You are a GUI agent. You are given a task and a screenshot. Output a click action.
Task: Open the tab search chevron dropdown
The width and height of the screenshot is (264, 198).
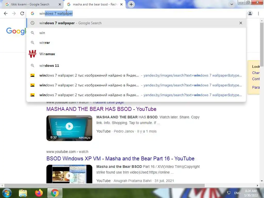232,4
